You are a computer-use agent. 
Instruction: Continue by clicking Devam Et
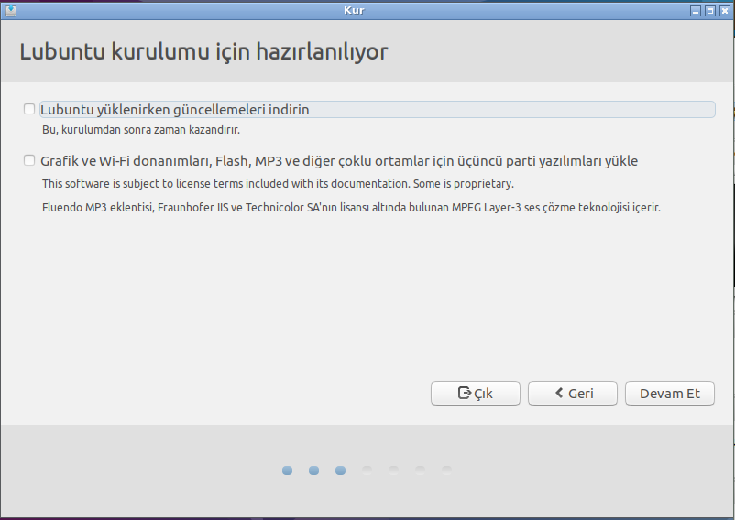[x=669, y=394]
